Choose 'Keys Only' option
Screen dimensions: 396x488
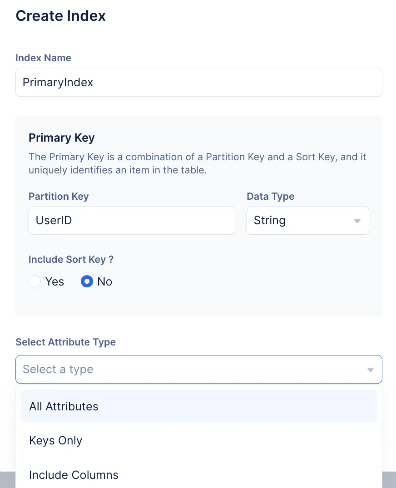[x=55, y=441]
